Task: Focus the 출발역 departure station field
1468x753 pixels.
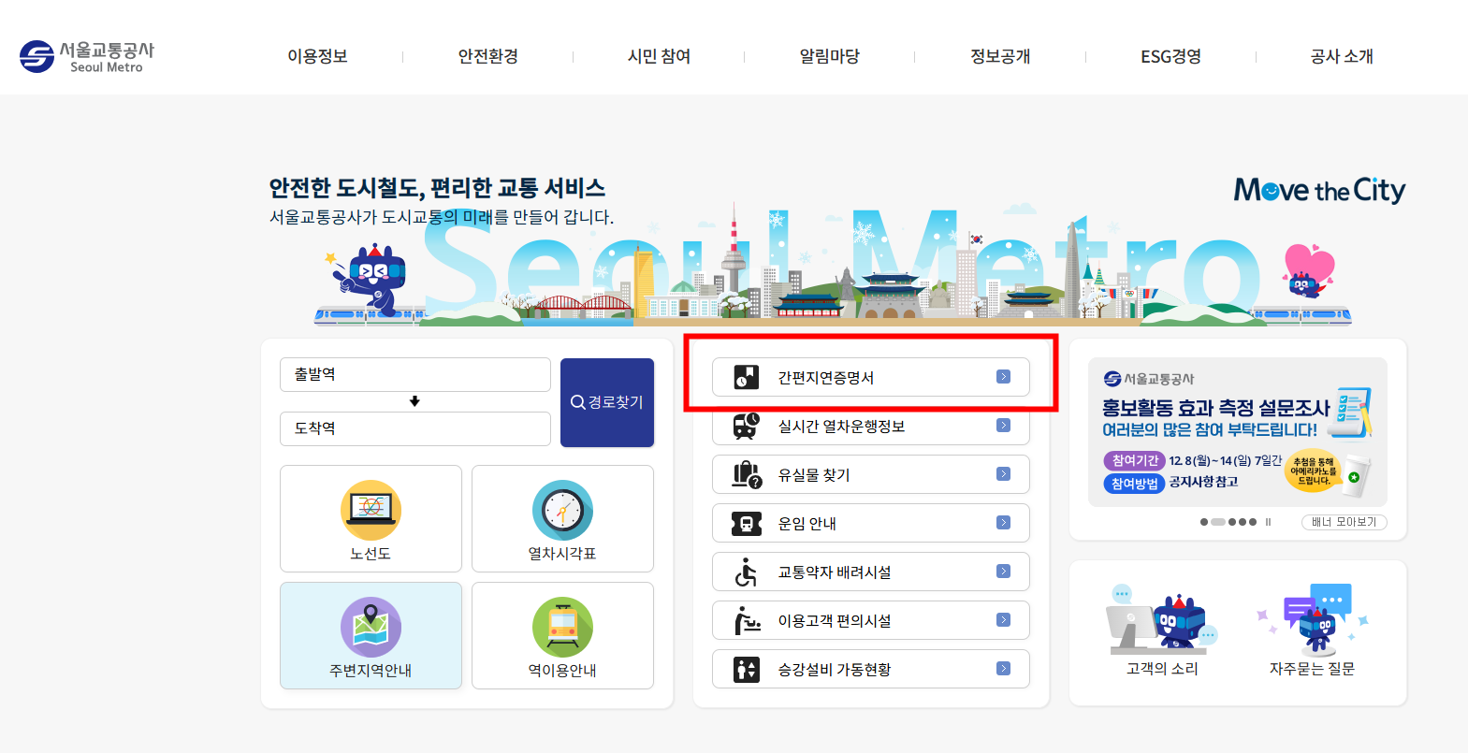Action: [x=415, y=374]
